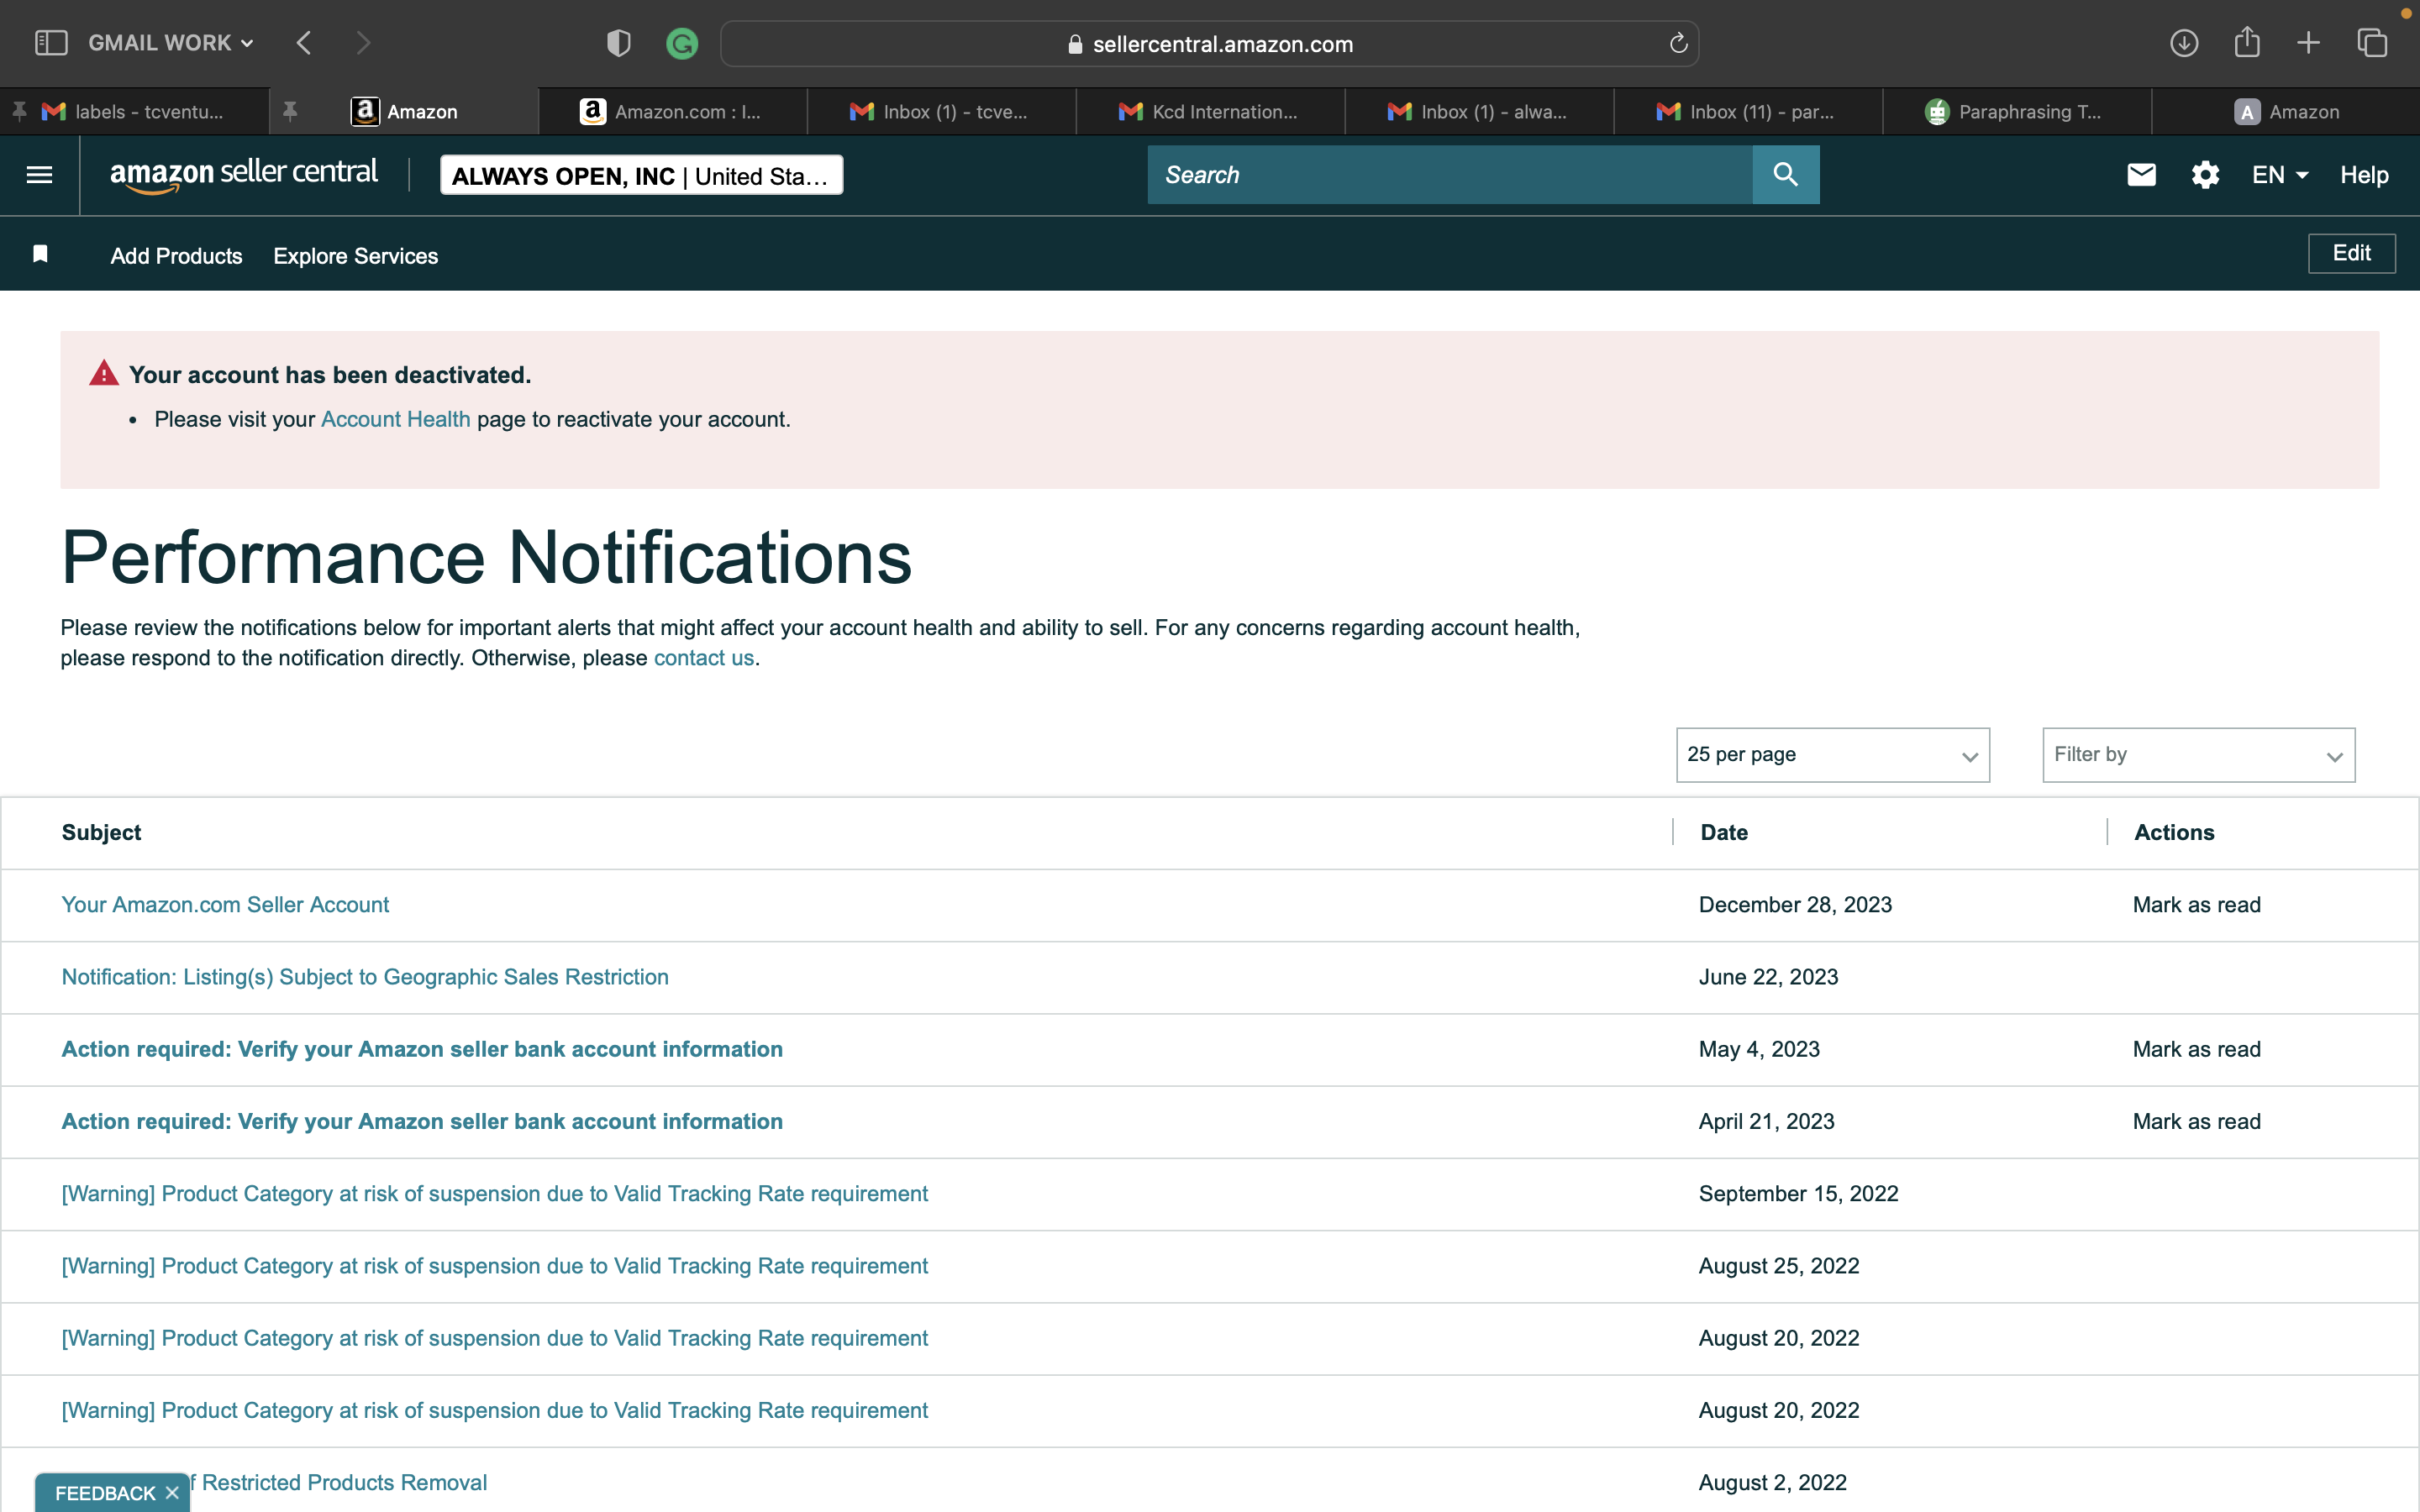Click the bookmark flag icon in favorites bar
Screen dimensions: 2420x1512
41,254
